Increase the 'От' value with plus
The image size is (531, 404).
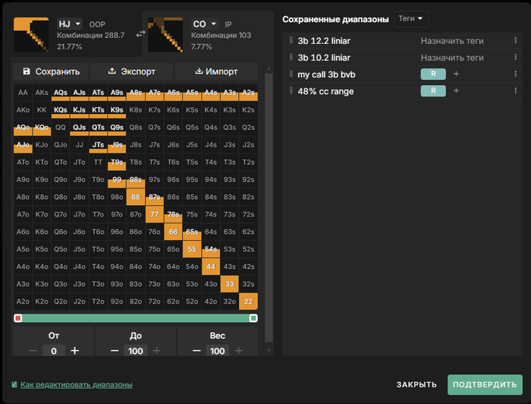[x=75, y=351]
